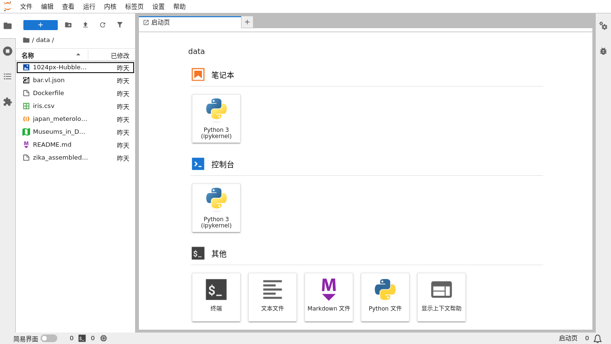The height and width of the screenshot is (344, 611).
Task: Toggle the file filter funnel
Action: 120,25
